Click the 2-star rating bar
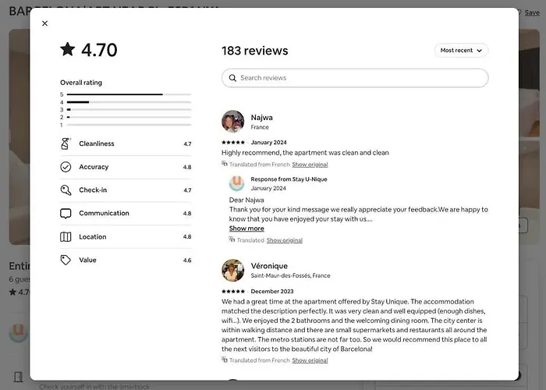This screenshot has height=390, width=546. [x=129, y=117]
